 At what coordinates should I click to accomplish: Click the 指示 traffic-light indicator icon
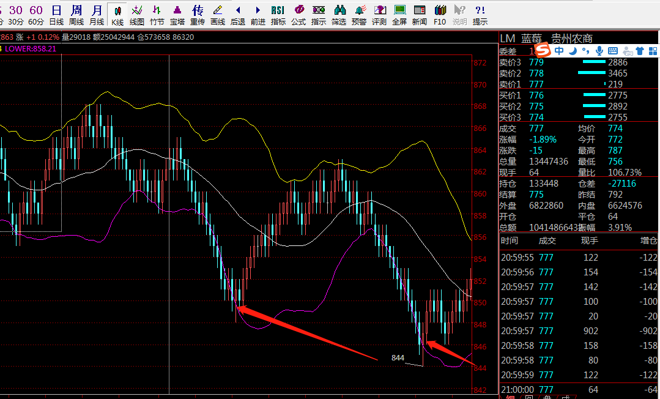click(319, 15)
